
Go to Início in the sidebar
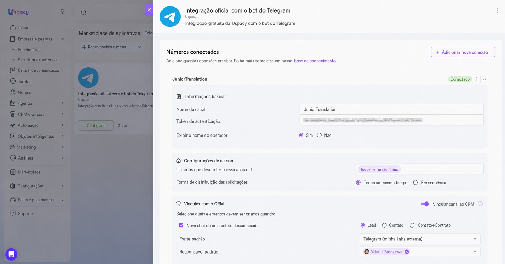(23, 27)
